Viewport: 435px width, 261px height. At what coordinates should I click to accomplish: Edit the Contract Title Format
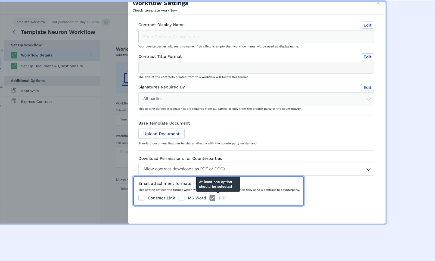coord(368,57)
